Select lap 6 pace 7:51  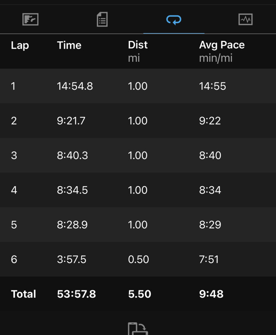click(x=209, y=259)
